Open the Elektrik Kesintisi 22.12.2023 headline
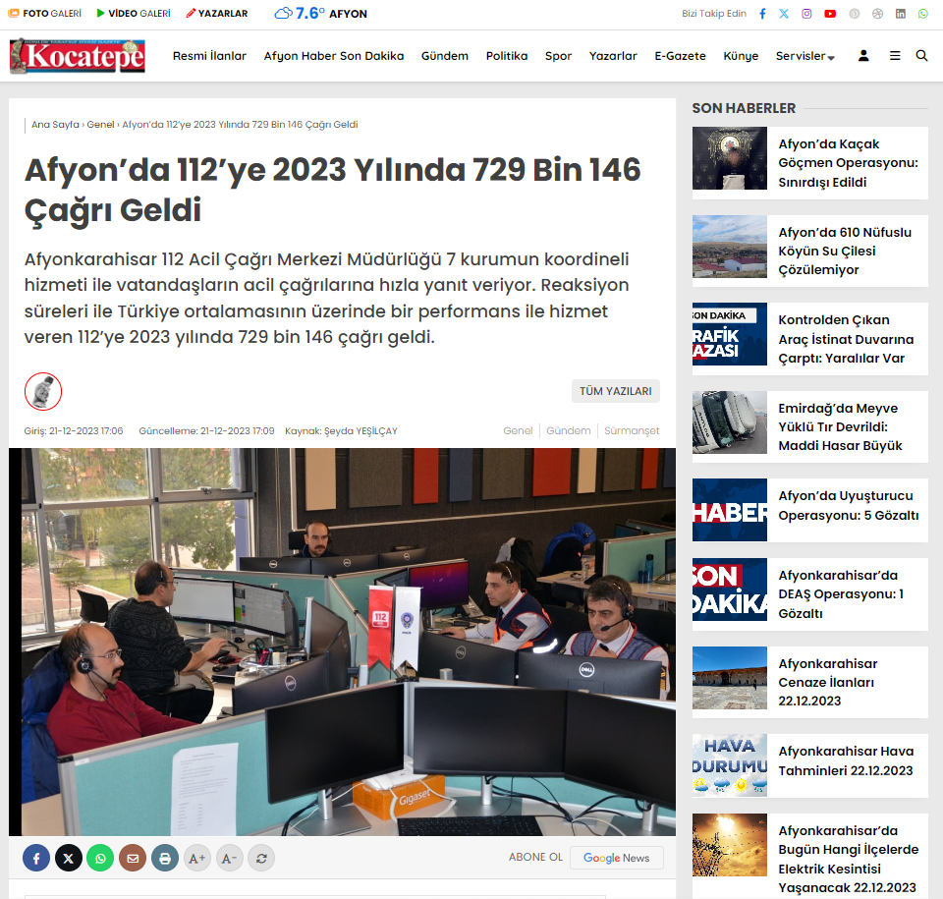 click(x=848, y=859)
